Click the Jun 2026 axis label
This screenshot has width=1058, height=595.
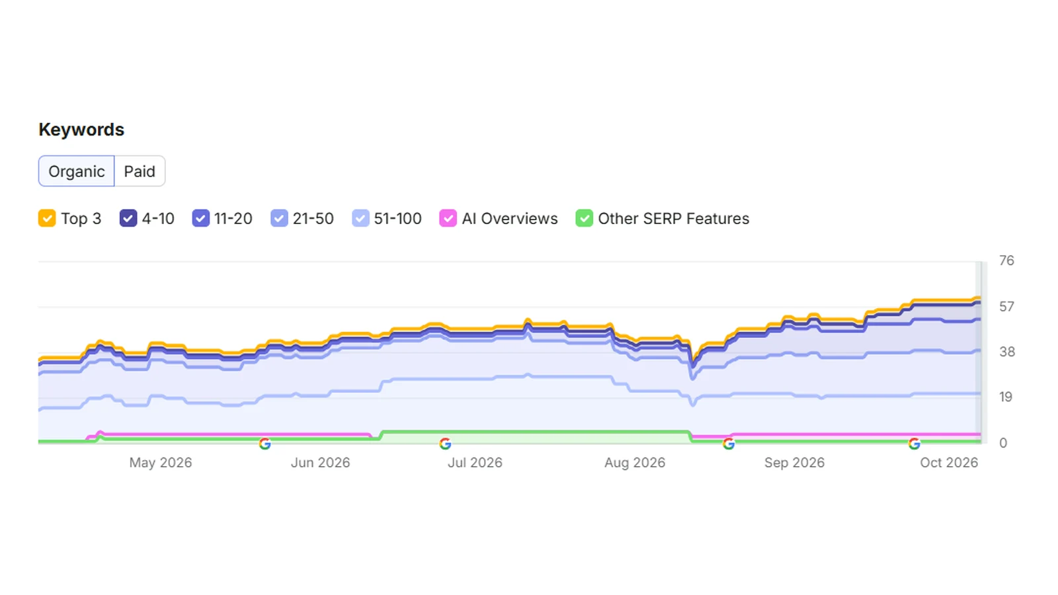(321, 463)
